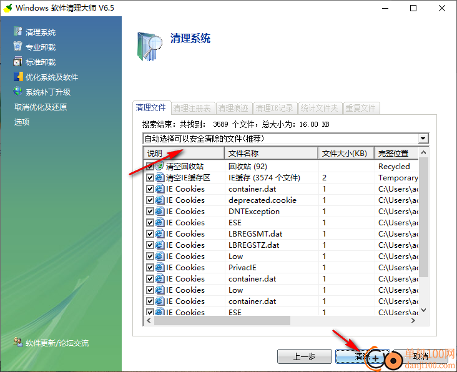
Task: Select the deprecated.cookie file name
Action: click(262, 200)
